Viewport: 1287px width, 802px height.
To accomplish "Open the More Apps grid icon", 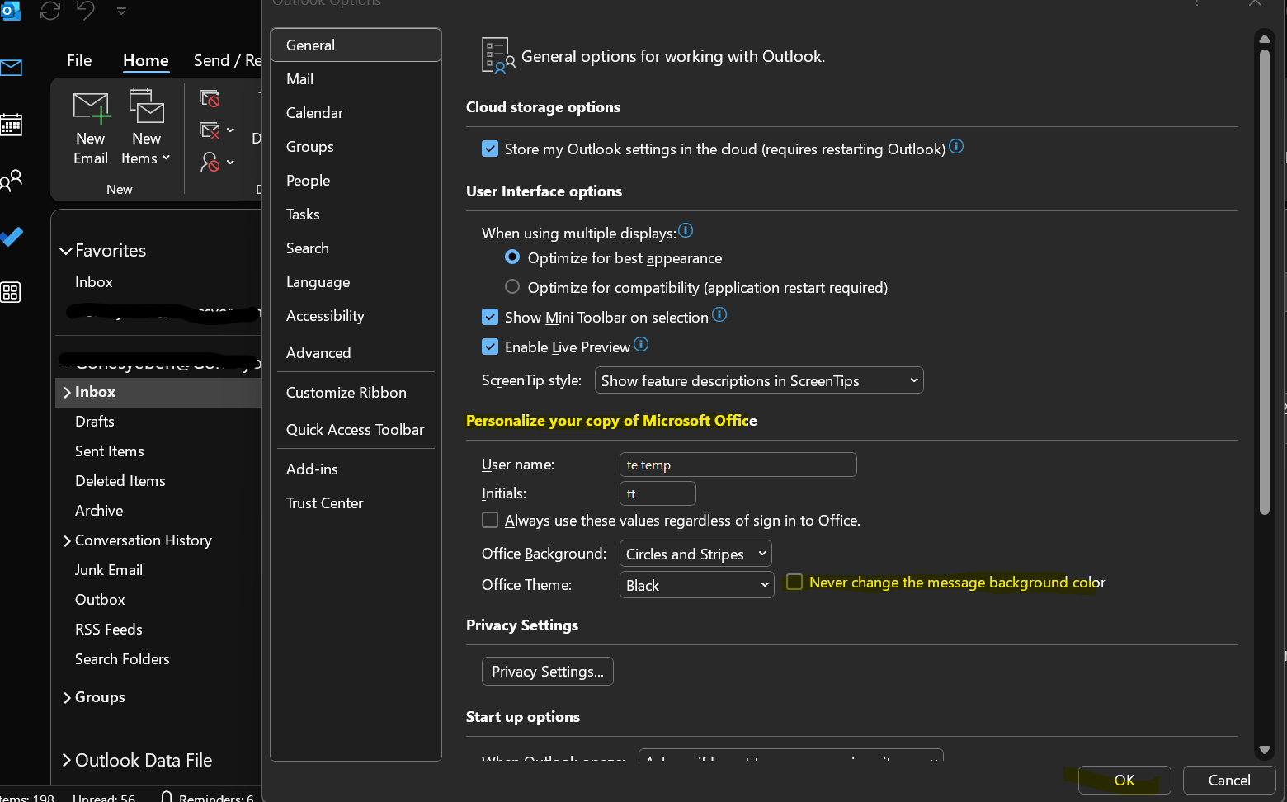I will click(x=11, y=292).
